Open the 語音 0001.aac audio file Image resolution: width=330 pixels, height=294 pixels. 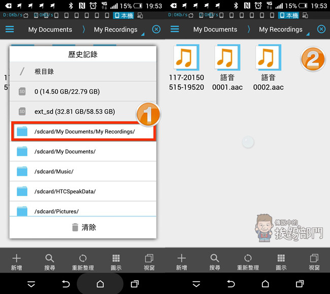tap(227, 68)
